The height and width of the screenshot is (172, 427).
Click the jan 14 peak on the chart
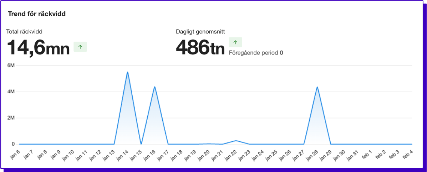point(127,72)
